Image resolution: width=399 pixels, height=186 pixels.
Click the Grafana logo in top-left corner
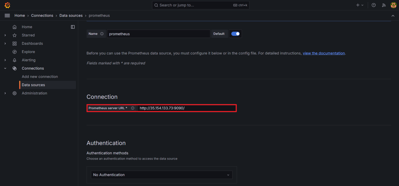click(7, 5)
